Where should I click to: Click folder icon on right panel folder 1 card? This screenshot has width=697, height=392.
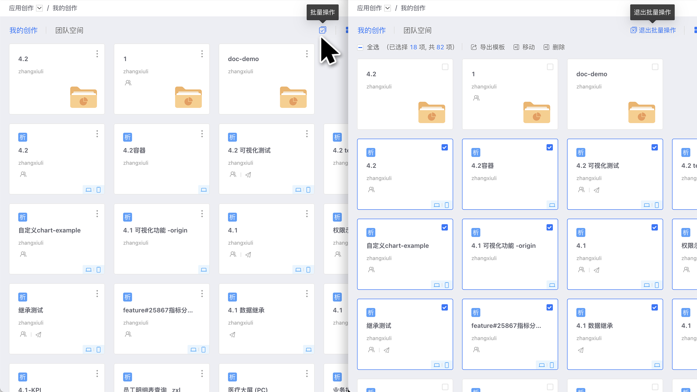537,112
